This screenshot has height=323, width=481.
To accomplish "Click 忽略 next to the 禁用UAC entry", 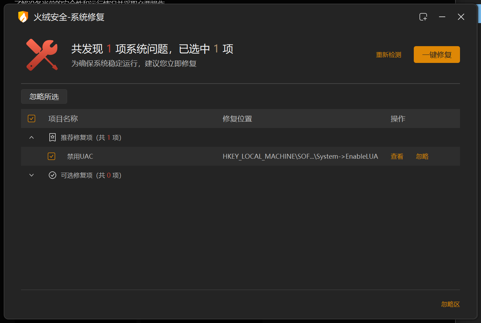I will tap(422, 156).
